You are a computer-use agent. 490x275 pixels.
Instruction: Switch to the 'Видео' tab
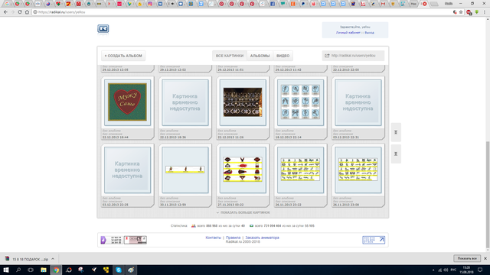pos(283,56)
